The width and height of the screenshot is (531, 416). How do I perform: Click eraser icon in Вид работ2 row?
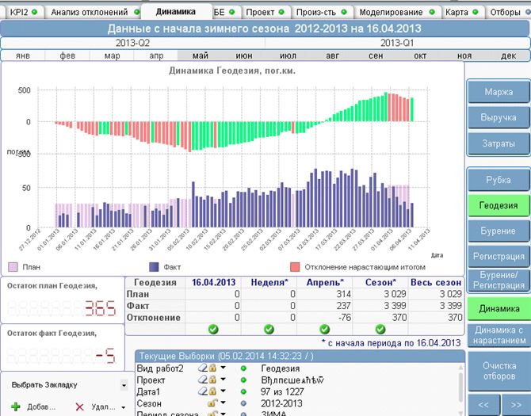point(202,368)
